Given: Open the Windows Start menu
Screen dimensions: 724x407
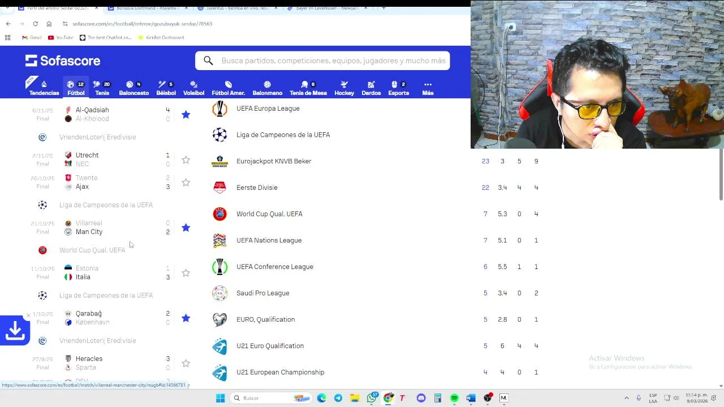Looking at the screenshot, I should pos(220,398).
